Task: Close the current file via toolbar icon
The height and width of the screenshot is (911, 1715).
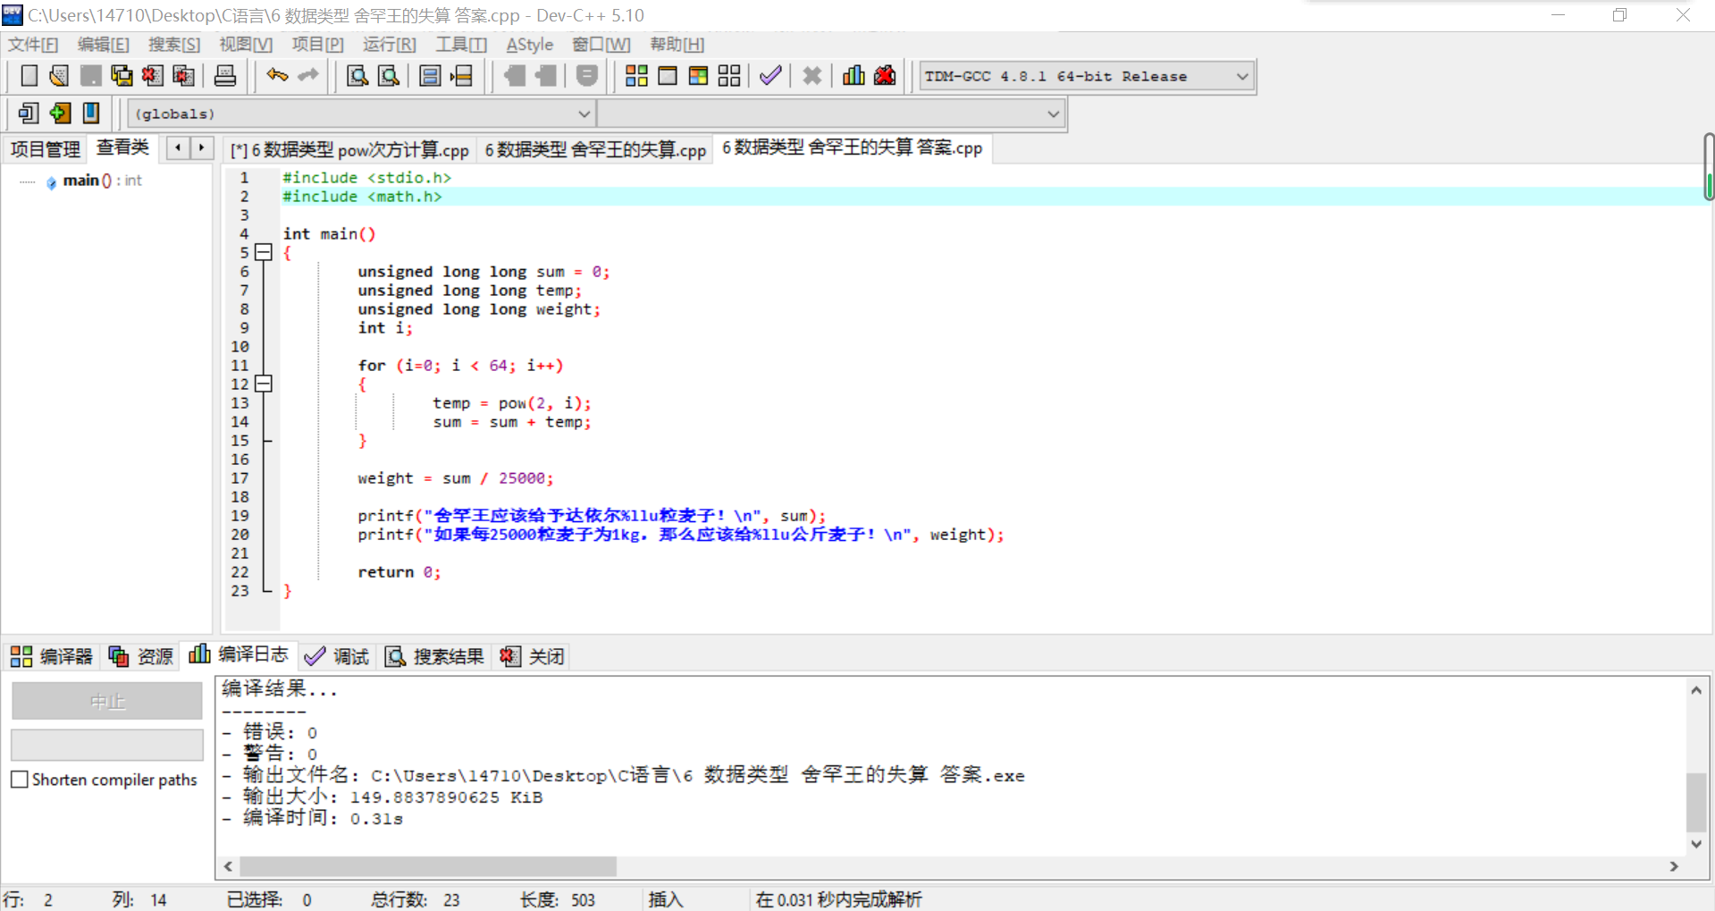Action: point(153,76)
